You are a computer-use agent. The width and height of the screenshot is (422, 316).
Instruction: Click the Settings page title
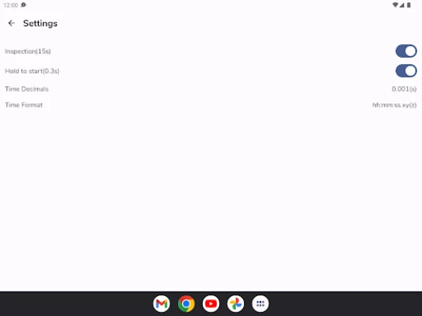coord(40,24)
